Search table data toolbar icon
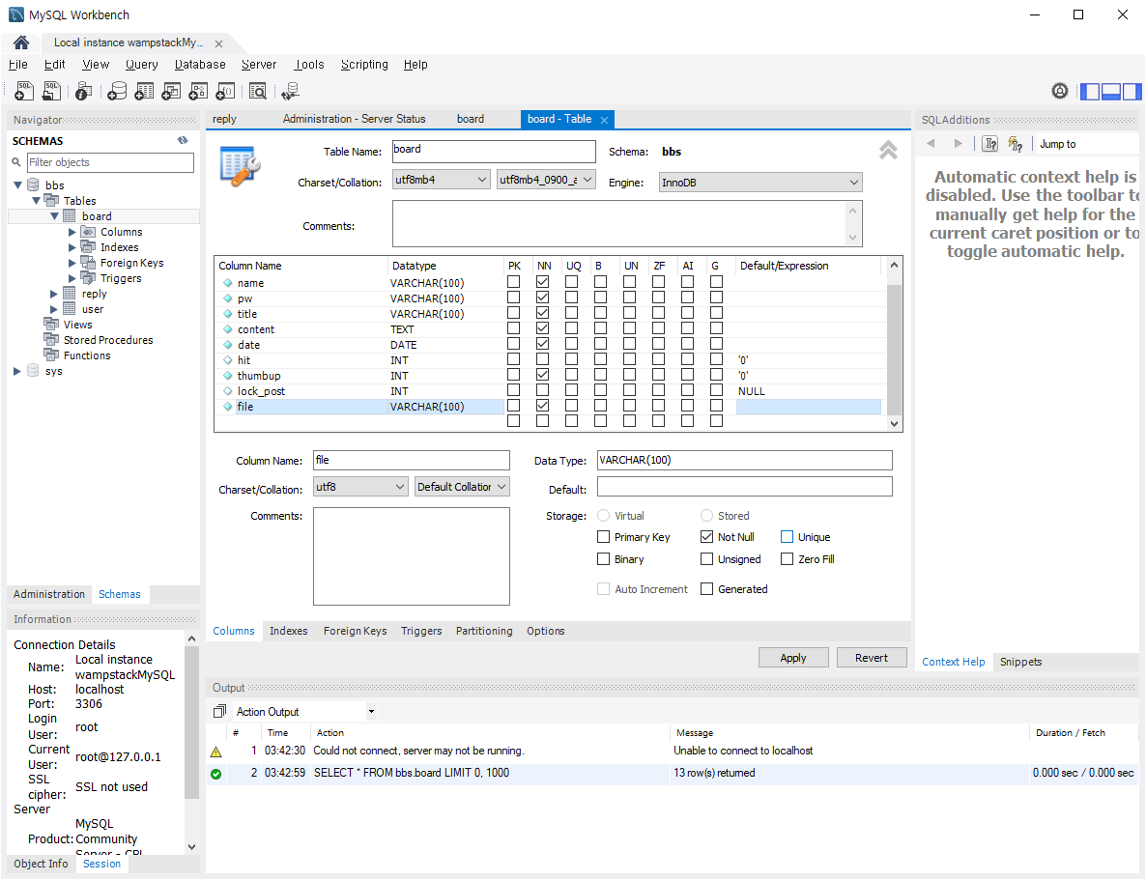The width and height of the screenshot is (1146, 880). [258, 91]
